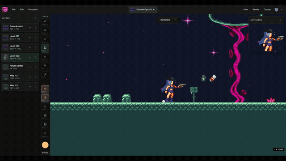The width and height of the screenshot is (286, 161).
Task: Open Game Assets more options menu
Action: tap(35, 28)
